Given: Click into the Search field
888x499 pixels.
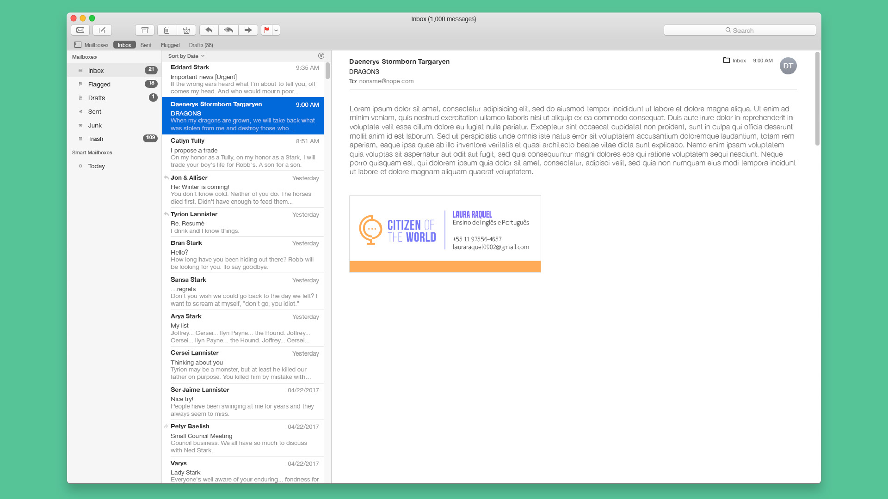Looking at the screenshot, I should point(740,30).
